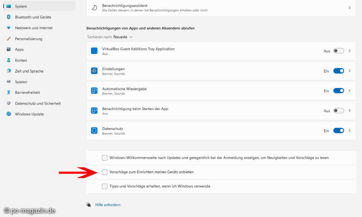Click the System monitor icon in sidebar
362x217 pixels.
tap(9, 6)
